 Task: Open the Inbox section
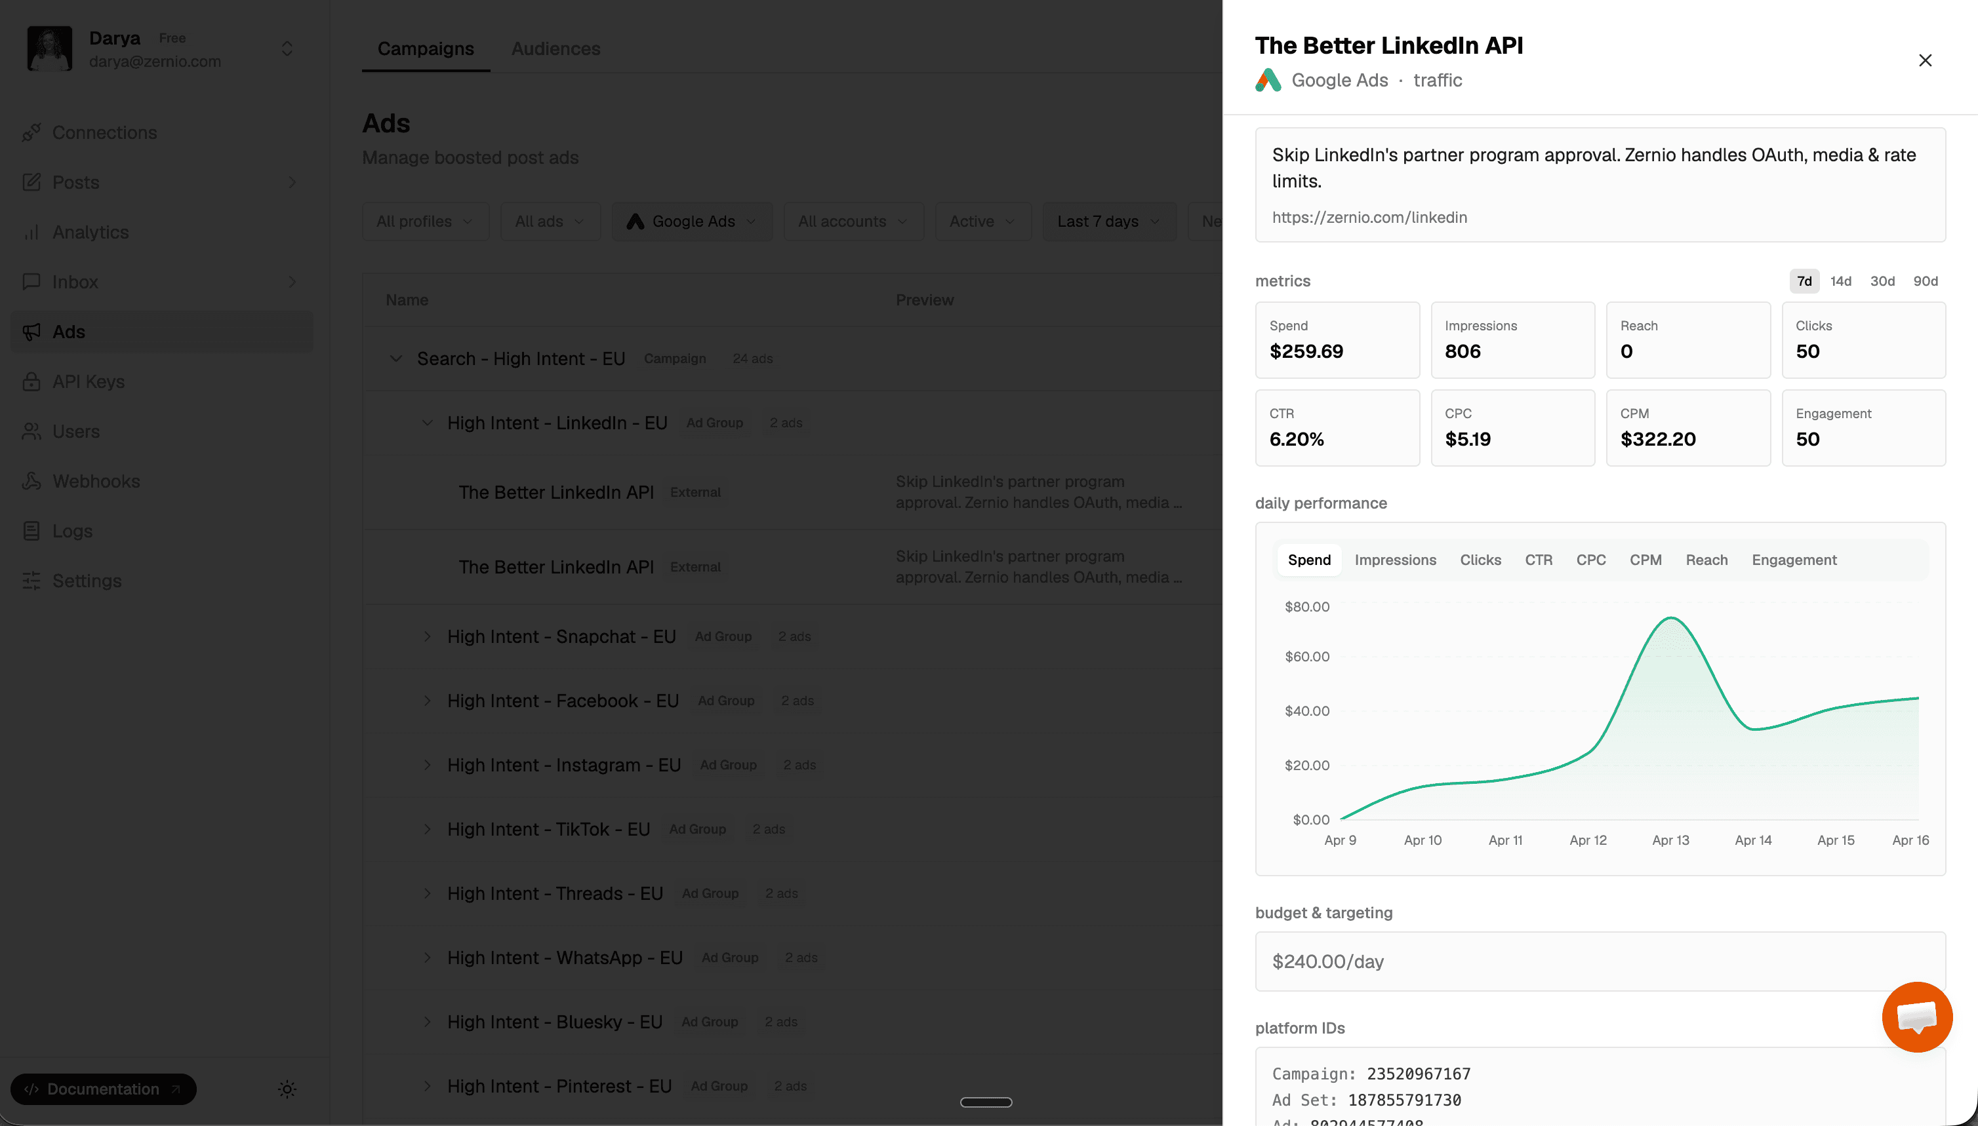pos(75,282)
